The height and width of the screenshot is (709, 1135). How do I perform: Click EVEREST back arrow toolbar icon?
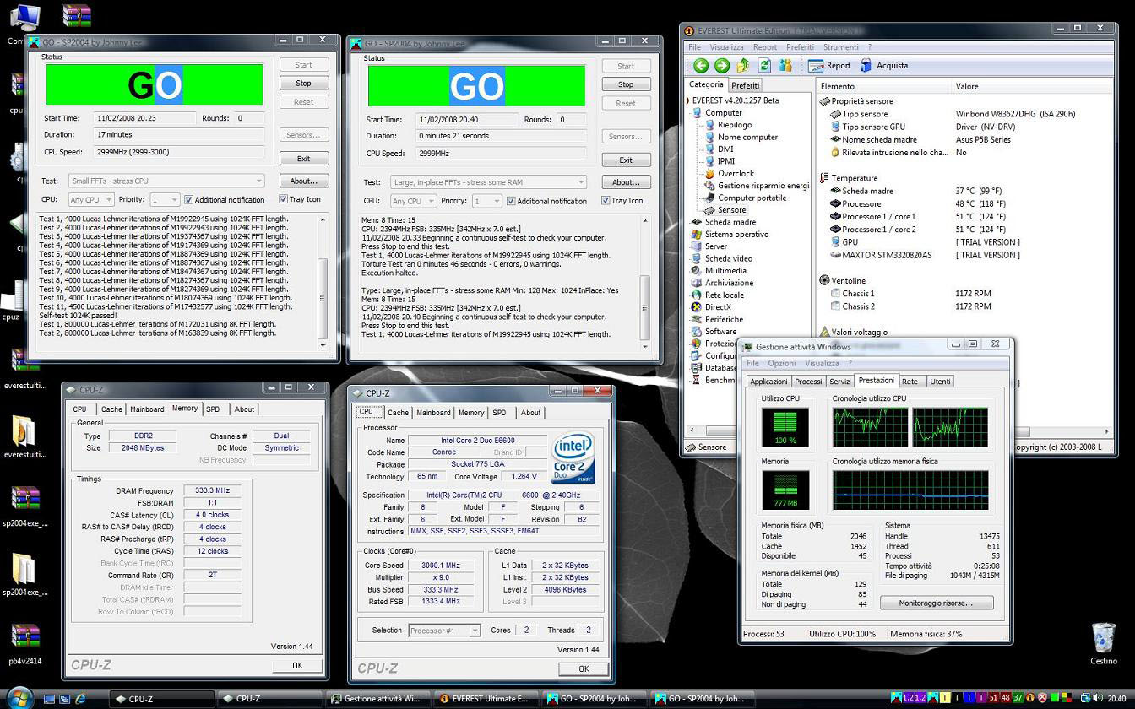(x=701, y=65)
